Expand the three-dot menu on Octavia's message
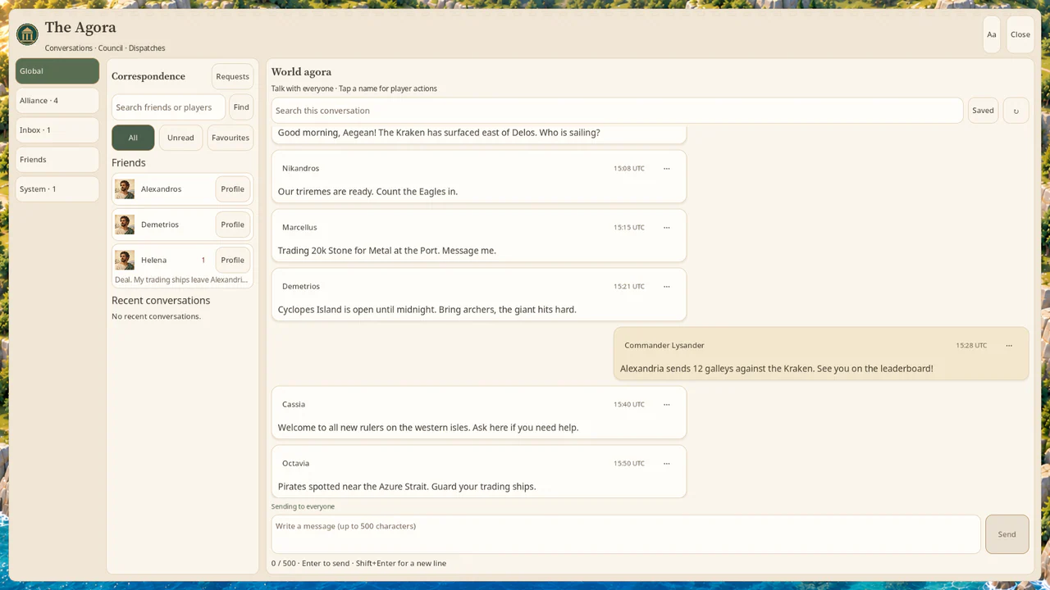 tap(666, 464)
